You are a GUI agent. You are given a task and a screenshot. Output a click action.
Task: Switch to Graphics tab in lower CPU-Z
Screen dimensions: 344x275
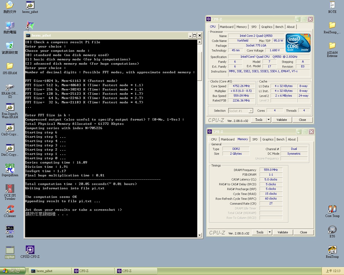click(268, 139)
